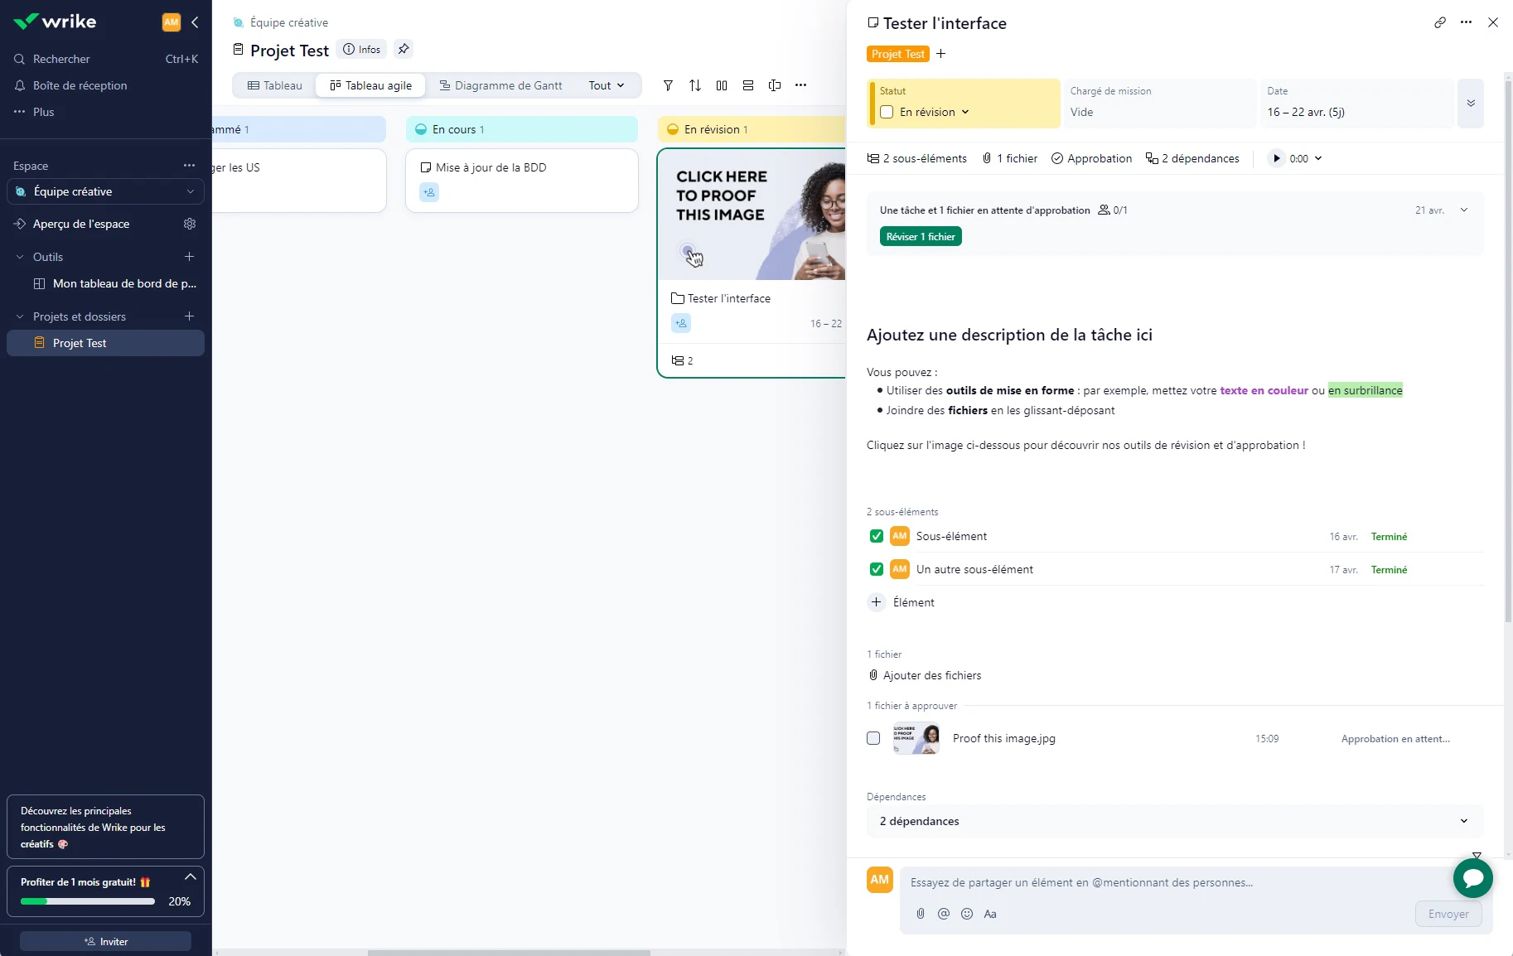Image resolution: width=1513 pixels, height=956 pixels.
Task: Insert emoji using the smiley icon
Action: (x=967, y=914)
